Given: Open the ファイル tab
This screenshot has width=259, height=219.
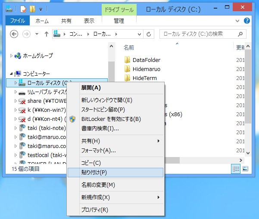Looking at the screenshot, I should (18, 21).
